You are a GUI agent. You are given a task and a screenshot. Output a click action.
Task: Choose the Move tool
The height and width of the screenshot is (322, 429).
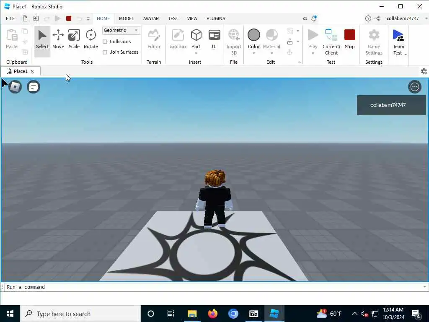tap(58, 40)
